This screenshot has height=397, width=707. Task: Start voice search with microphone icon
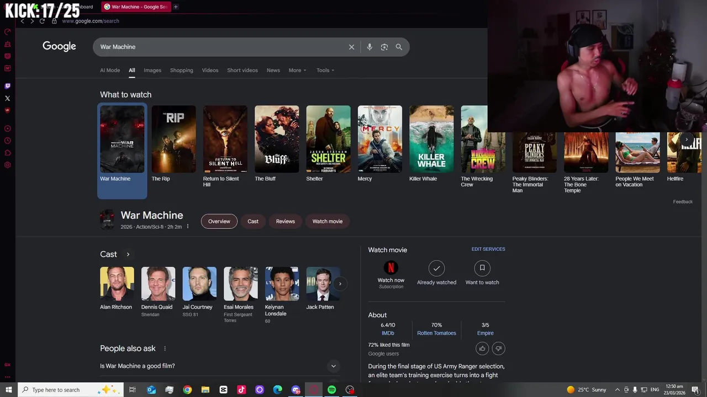[370, 47]
